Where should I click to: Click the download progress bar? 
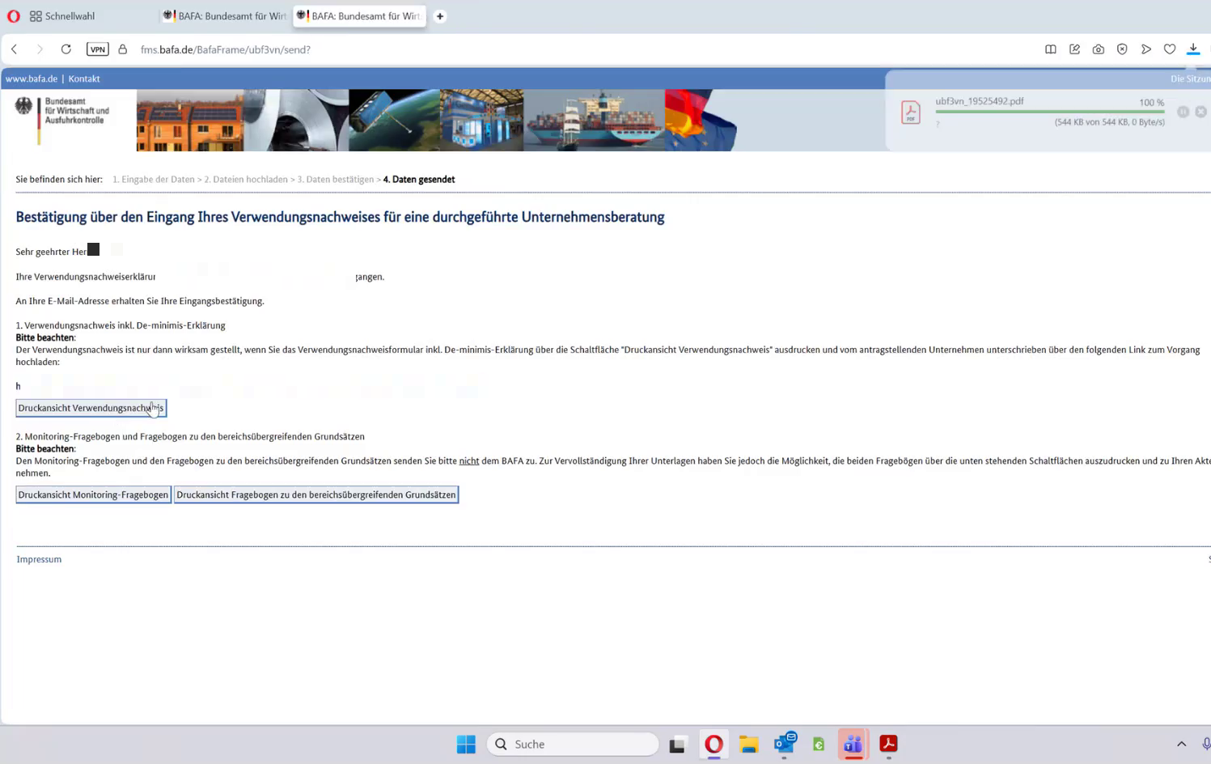coord(1050,112)
